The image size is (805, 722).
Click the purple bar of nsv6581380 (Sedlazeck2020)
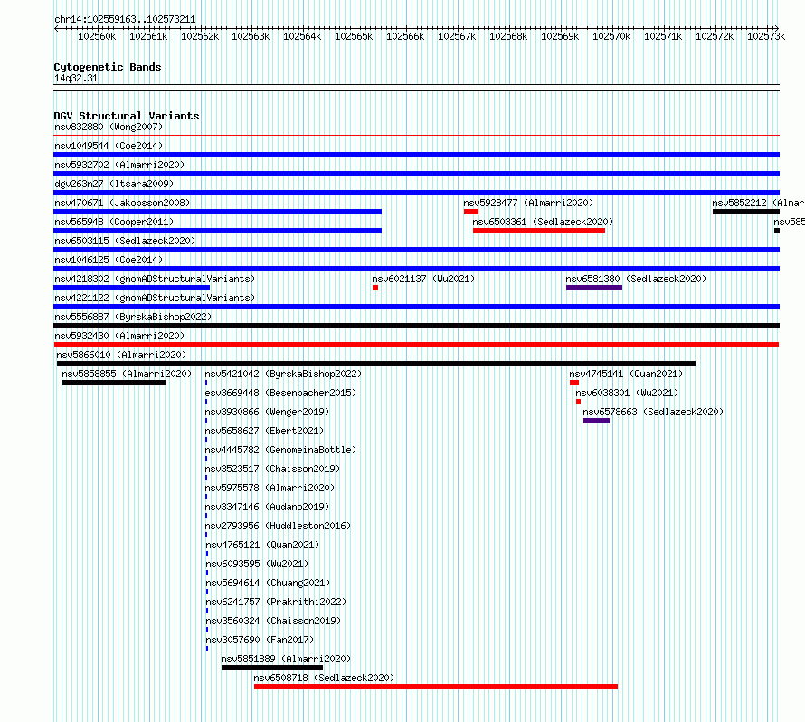594,288
